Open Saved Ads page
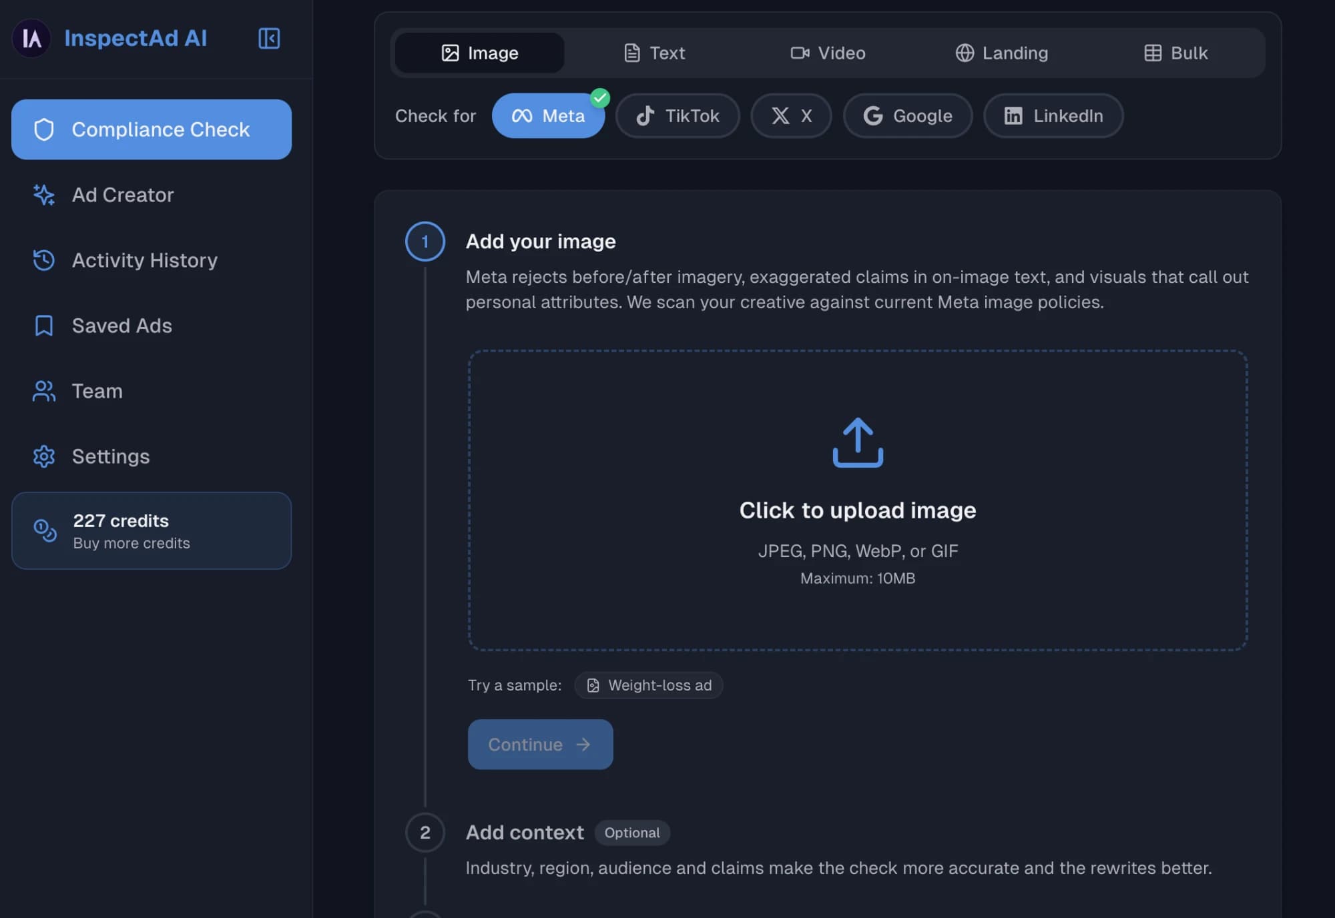1335x918 pixels. (152, 326)
